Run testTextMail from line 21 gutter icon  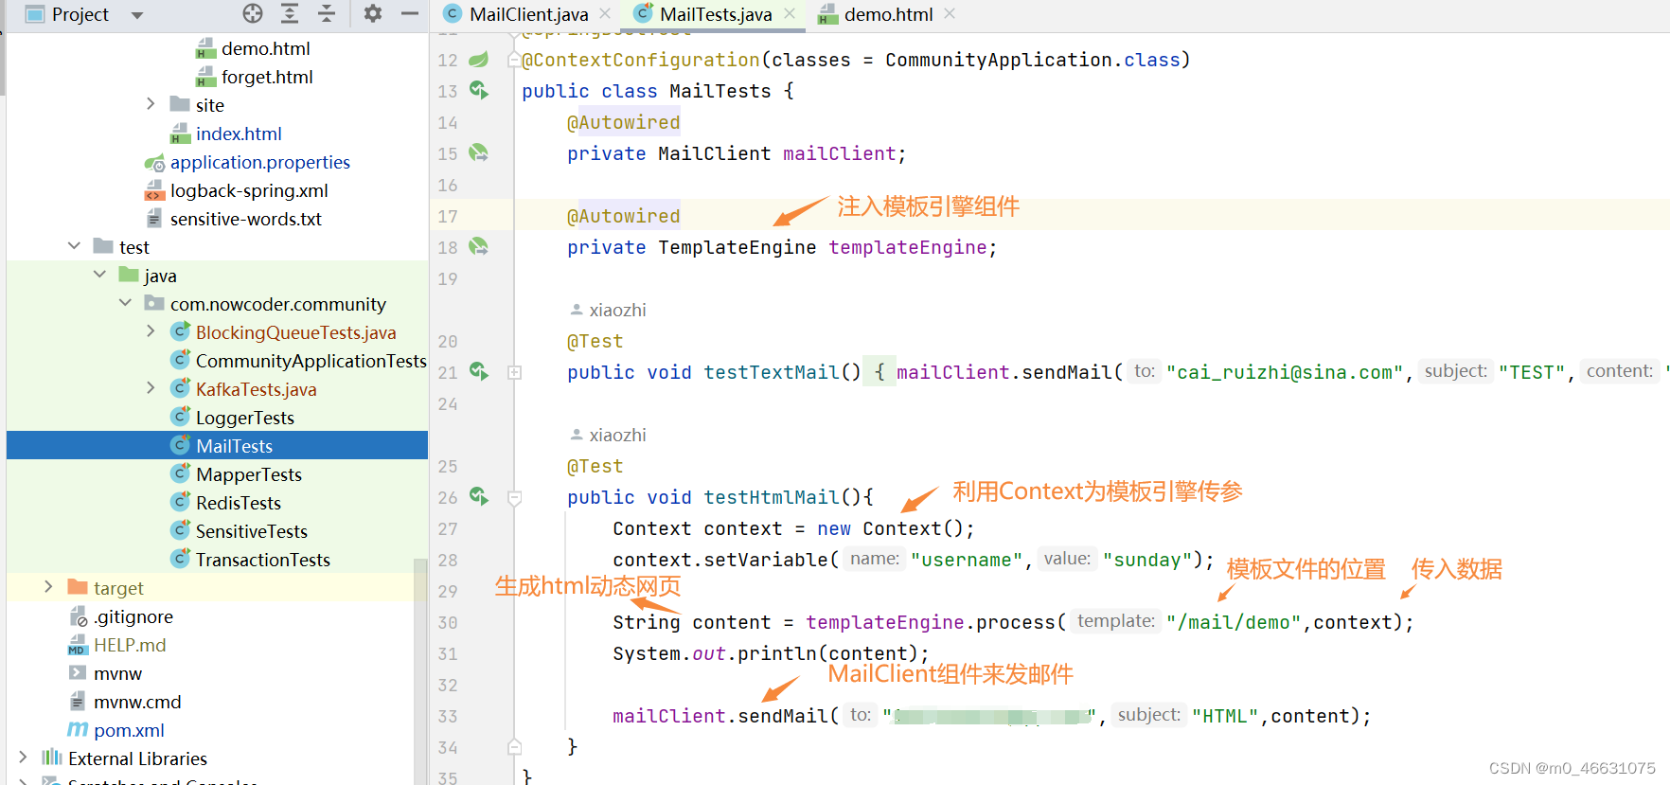tap(479, 371)
